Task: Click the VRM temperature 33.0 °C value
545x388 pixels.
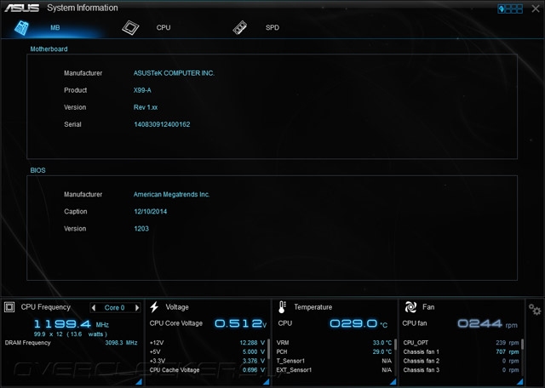Action: click(x=382, y=343)
